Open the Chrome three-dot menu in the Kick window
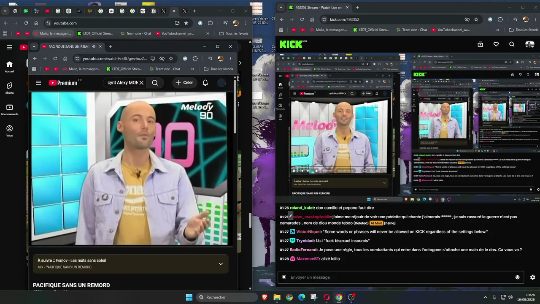 (x=535, y=19)
